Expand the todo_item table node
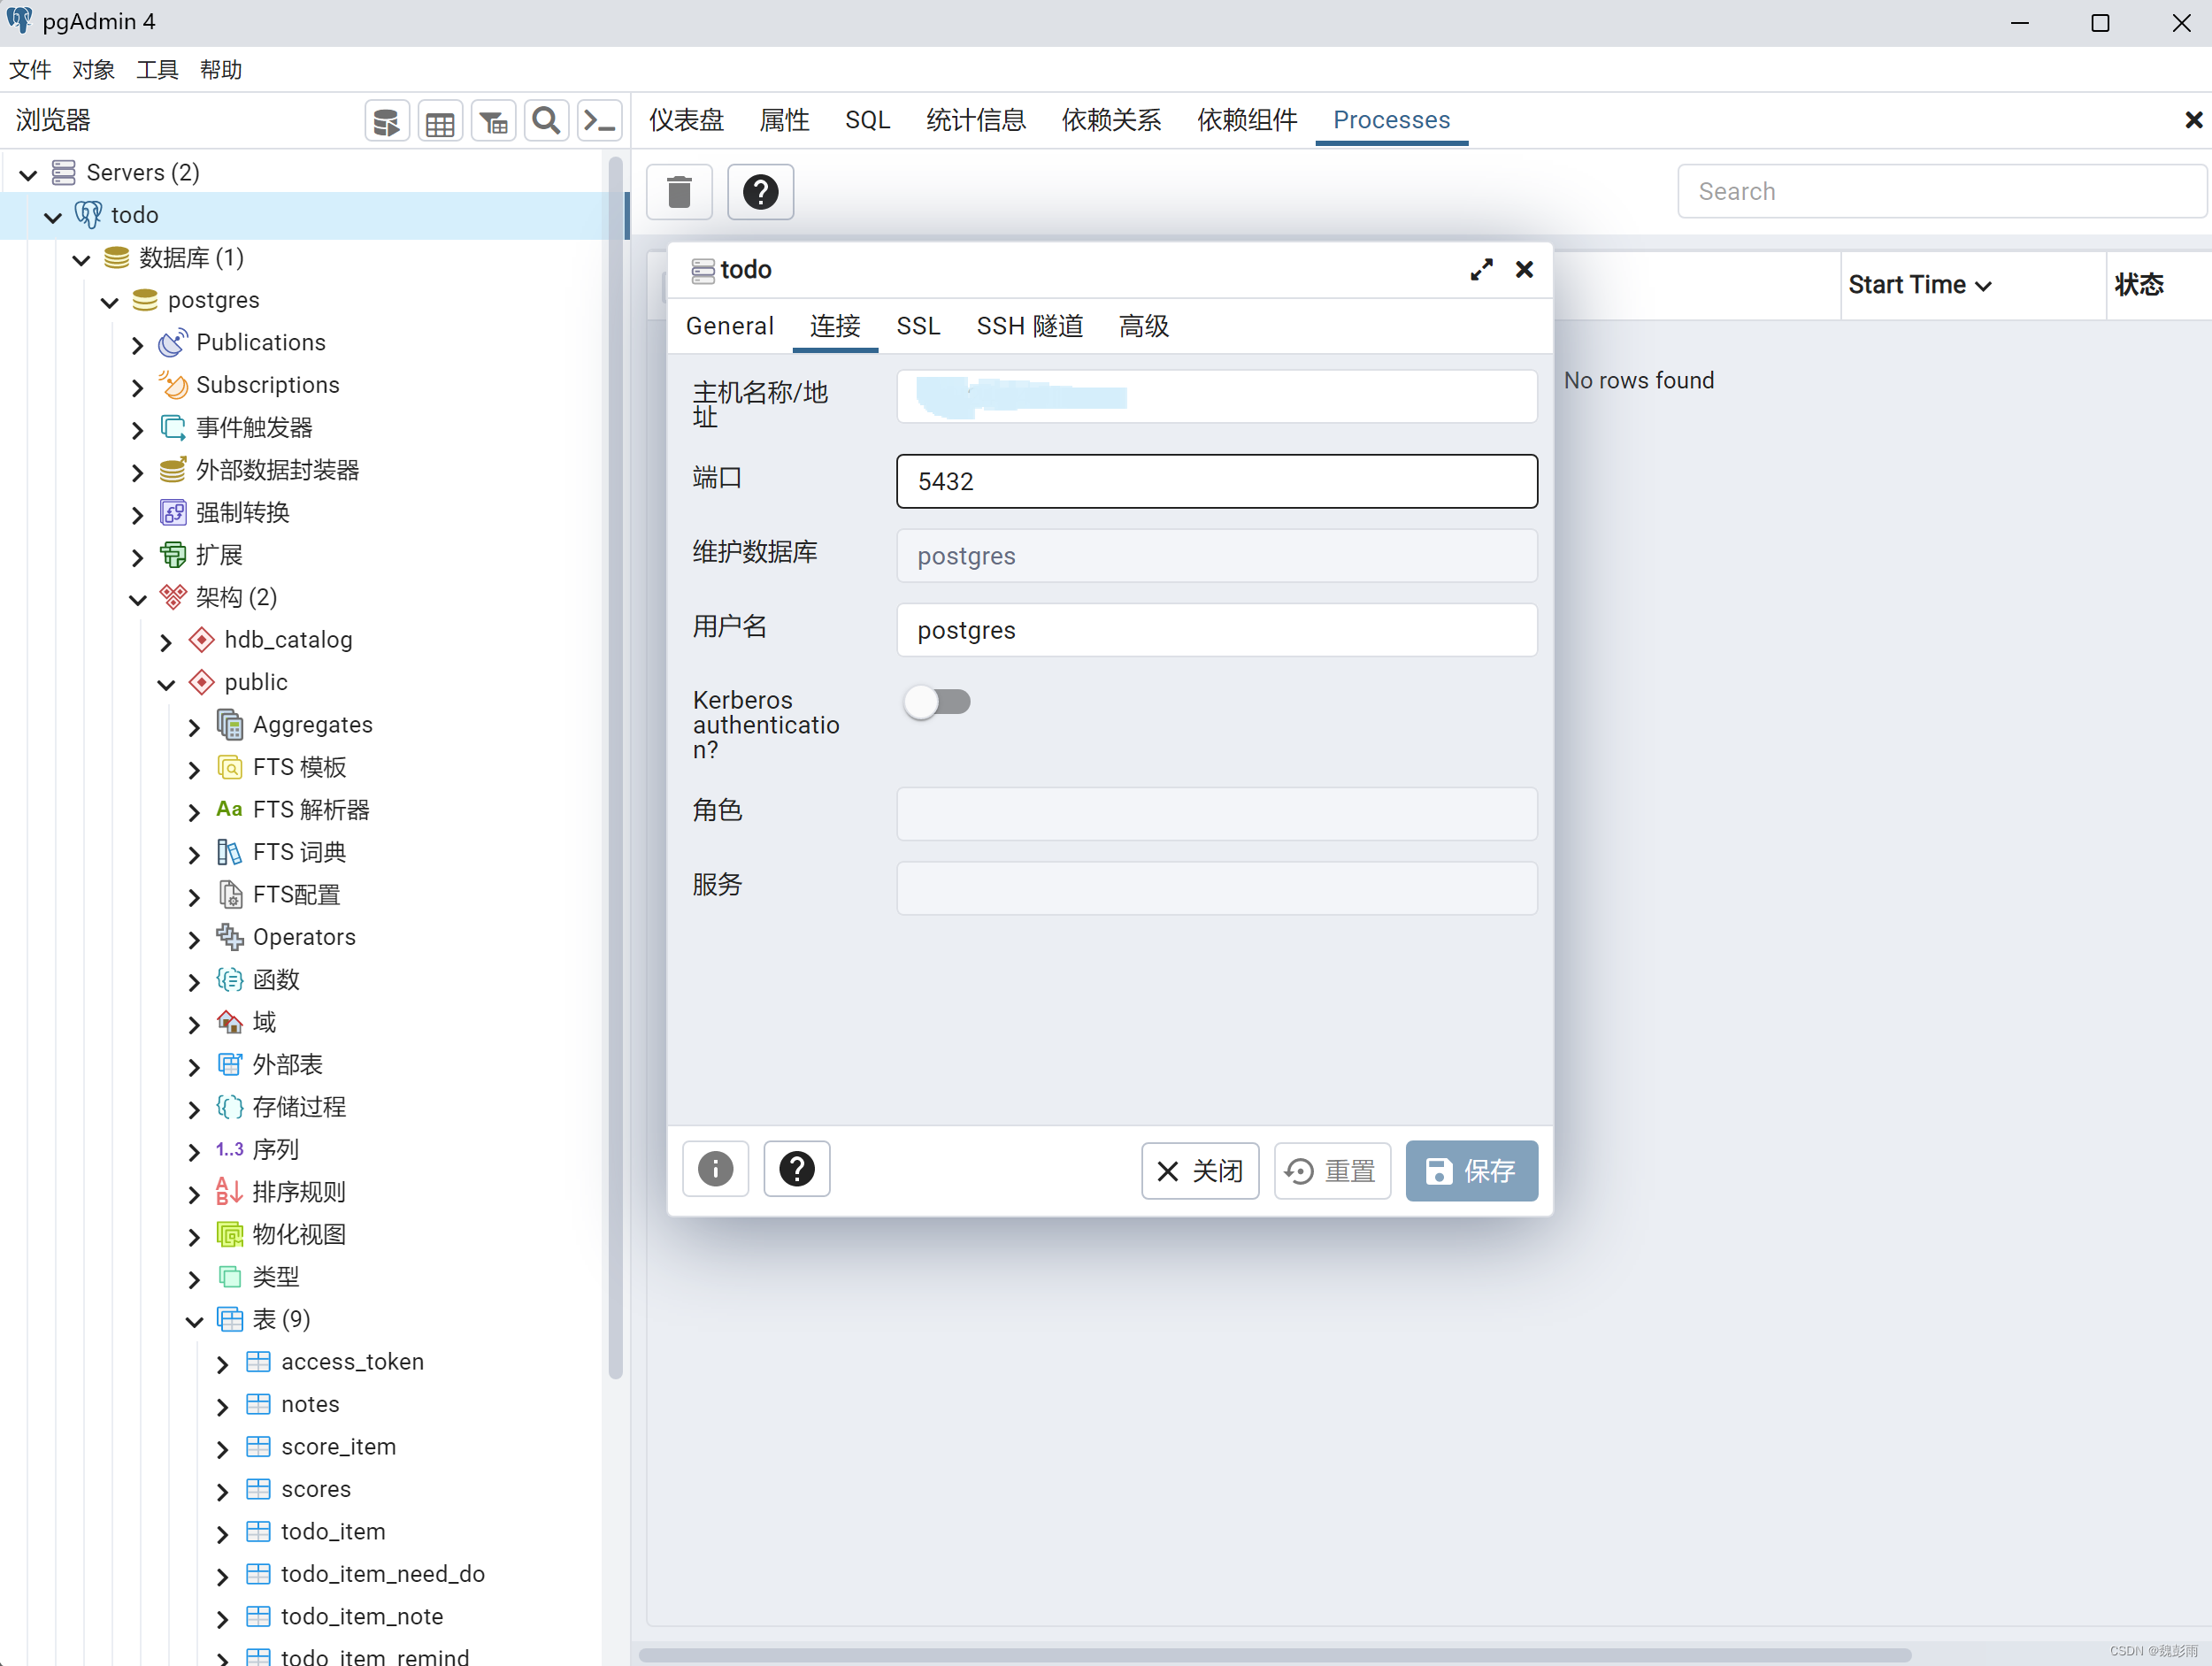 pos(223,1534)
